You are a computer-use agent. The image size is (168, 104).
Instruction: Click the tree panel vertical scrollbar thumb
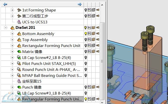pyautogui.click(x=102, y=61)
